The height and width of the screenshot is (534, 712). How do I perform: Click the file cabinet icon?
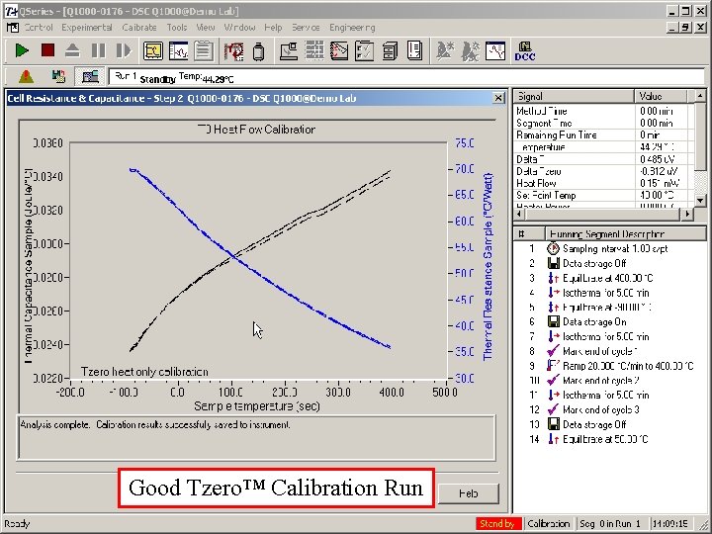click(390, 50)
